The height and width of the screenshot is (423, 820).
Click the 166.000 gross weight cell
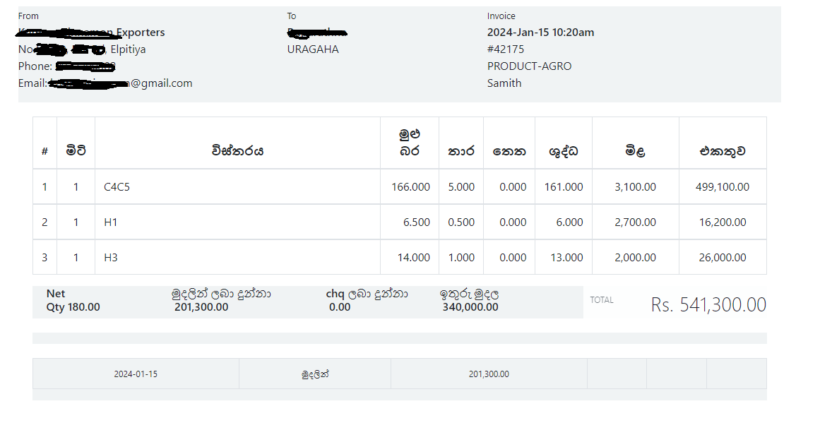[x=410, y=187]
